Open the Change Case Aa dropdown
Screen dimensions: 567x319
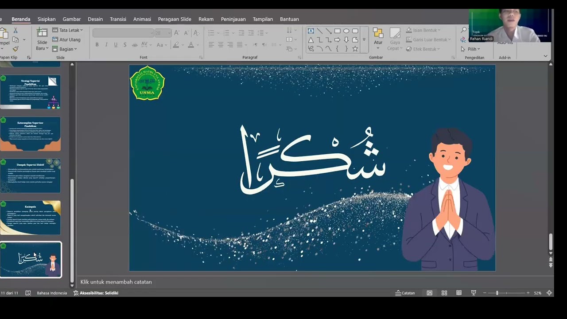pyautogui.click(x=162, y=45)
